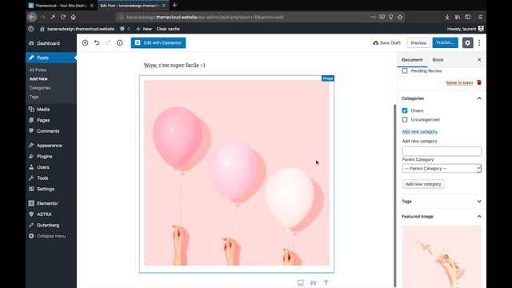
Task: Insert a quote block icon below
Action: tap(313, 282)
